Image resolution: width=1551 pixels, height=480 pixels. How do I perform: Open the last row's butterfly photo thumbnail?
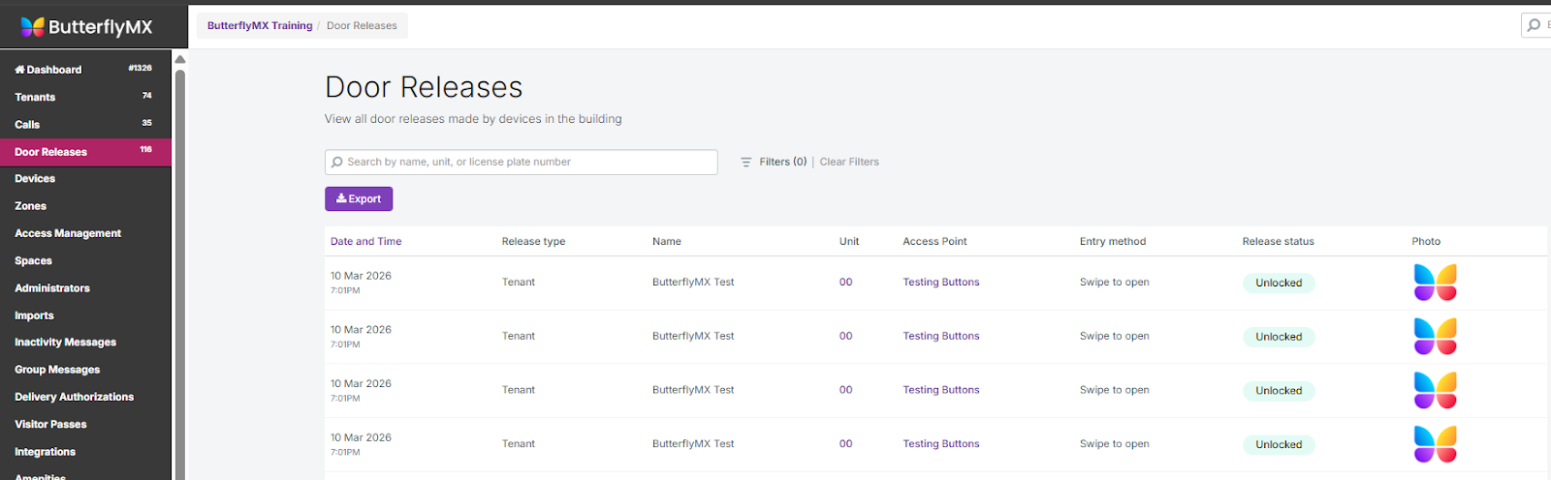click(x=1435, y=444)
